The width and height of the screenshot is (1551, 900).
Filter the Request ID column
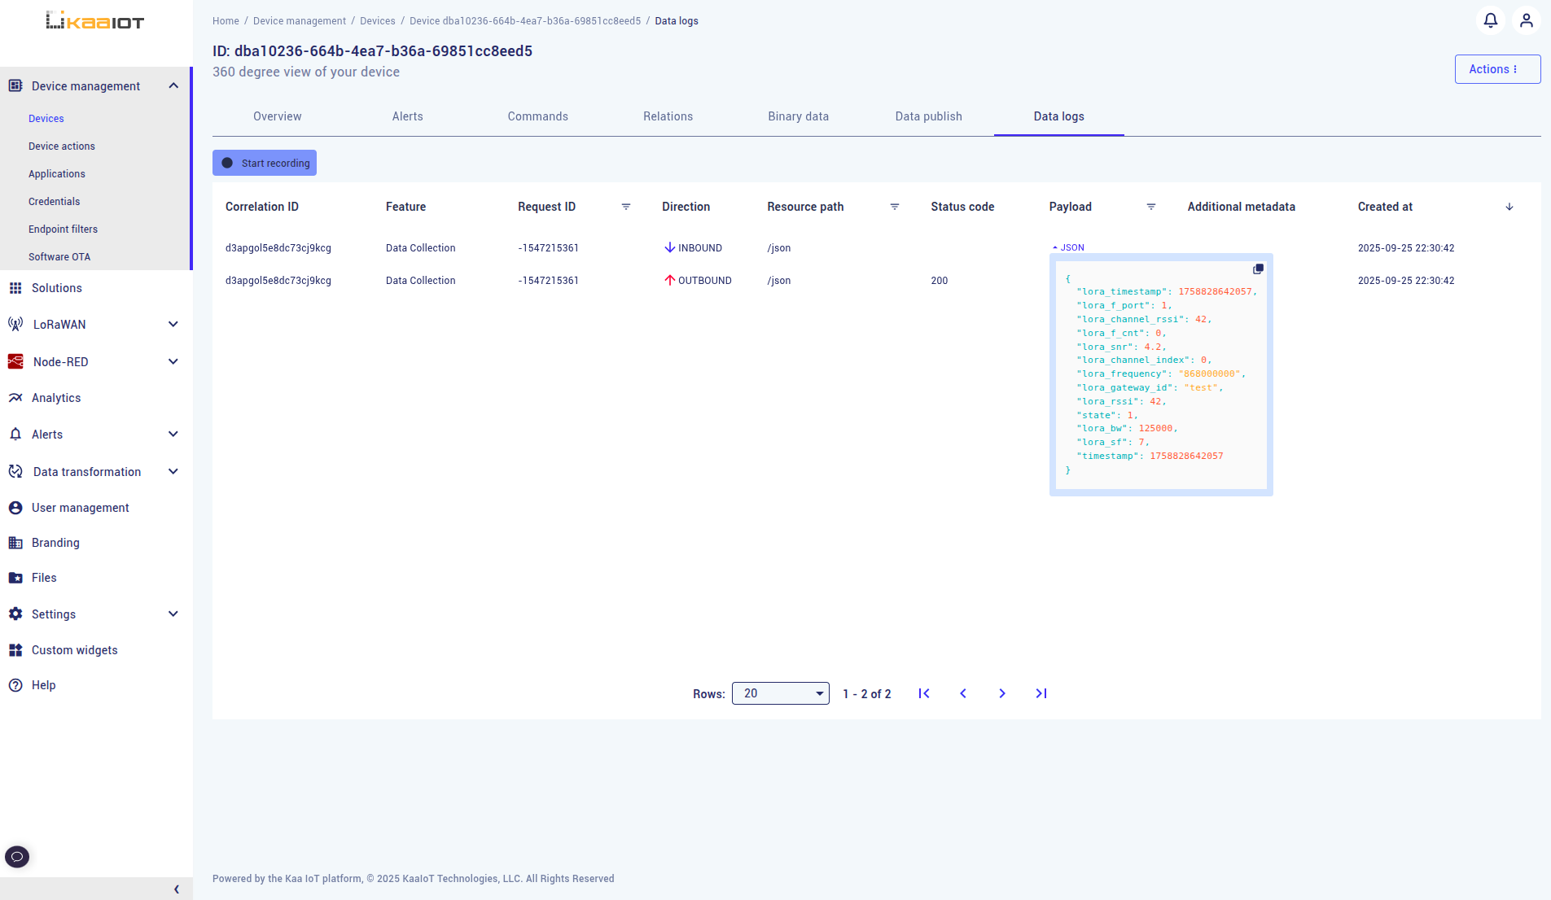pyautogui.click(x=626, y=207)
